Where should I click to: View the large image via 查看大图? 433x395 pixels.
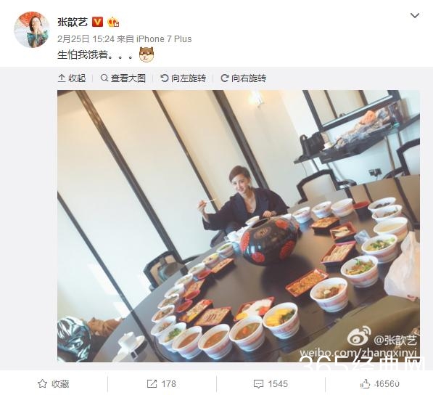[123, 78]
